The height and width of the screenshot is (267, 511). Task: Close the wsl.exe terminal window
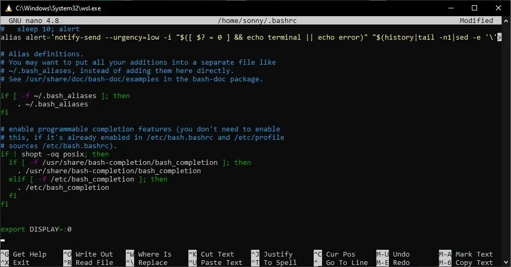click(498, 8)
